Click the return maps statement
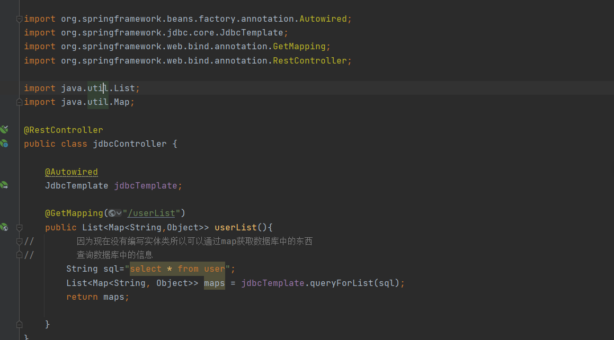The width and height of the screenshot is (614, 340). pyautogui.click(x=97, y=297)
